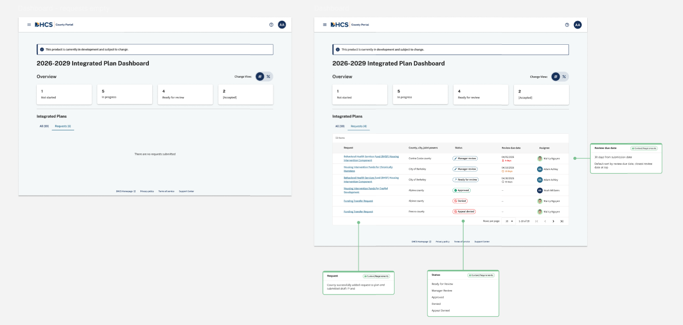683x325 pixels.
Task: Click the Approved status badge
Action: click(x=461, y=190)
